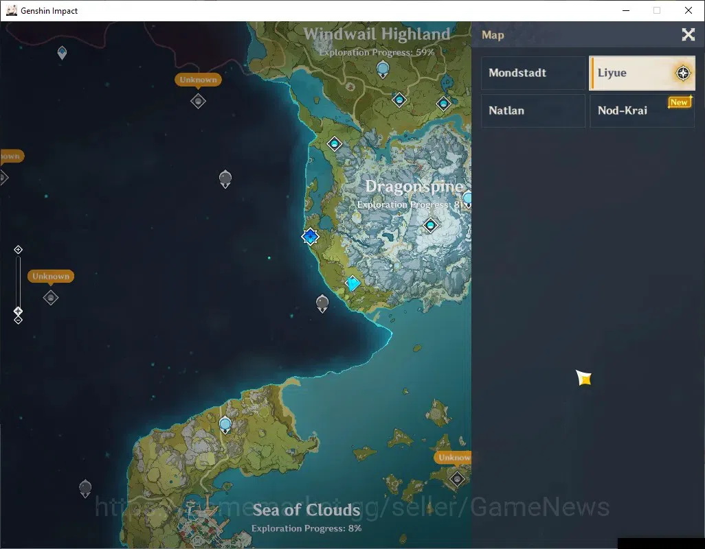Viewport: 705px width, 549px height.
Task: Click the Unknown label beside the zoom slider
Action: pyautogui.click(x=51, y=276)
